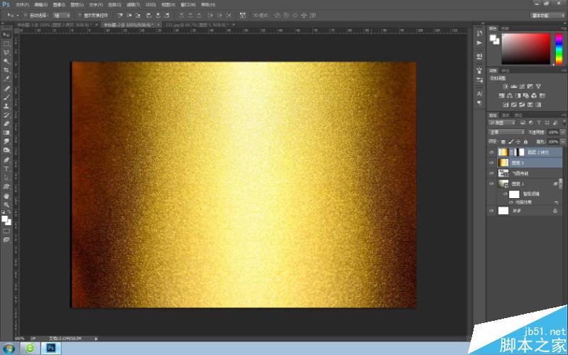Select the Magic Wand tool
Image resolution: width=568 pixels, height=355 pixels.
(x=6, y=61)
